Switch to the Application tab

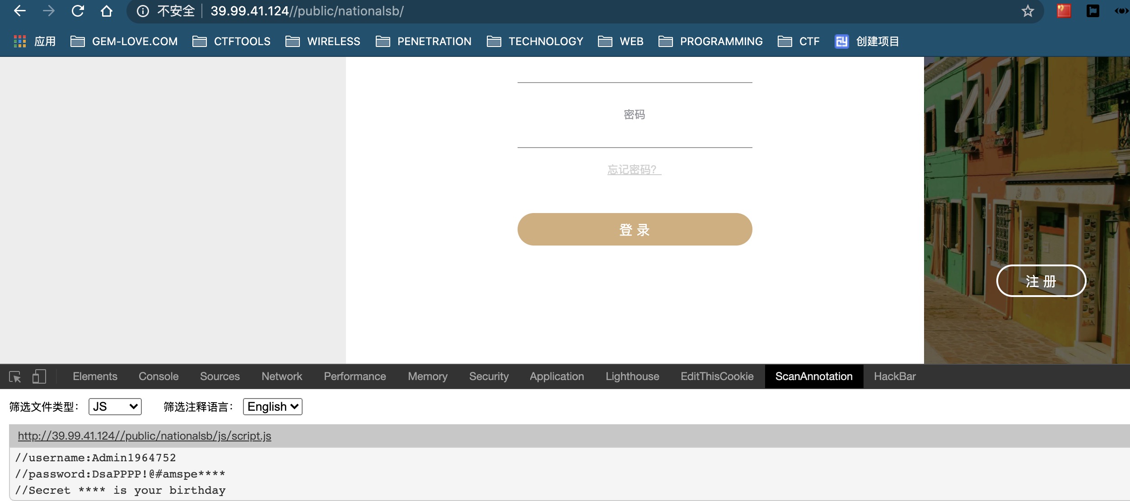pyautogui.click(x=557, y=376)
